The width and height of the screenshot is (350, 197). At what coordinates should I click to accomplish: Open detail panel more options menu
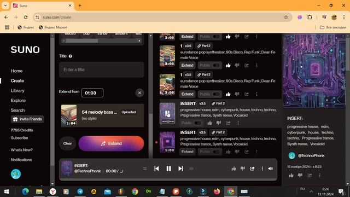tap(319, 176)
